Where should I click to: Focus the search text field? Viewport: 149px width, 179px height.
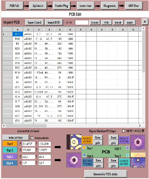tap(82, 22)
